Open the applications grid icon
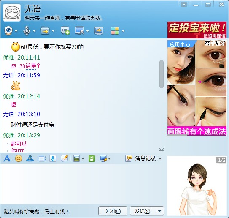229x218 pixels. (115, 31)
